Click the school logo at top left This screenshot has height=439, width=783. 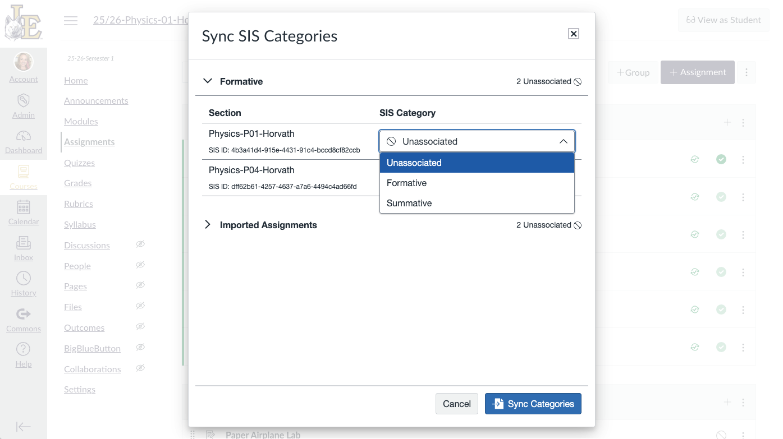click(24, 22)
